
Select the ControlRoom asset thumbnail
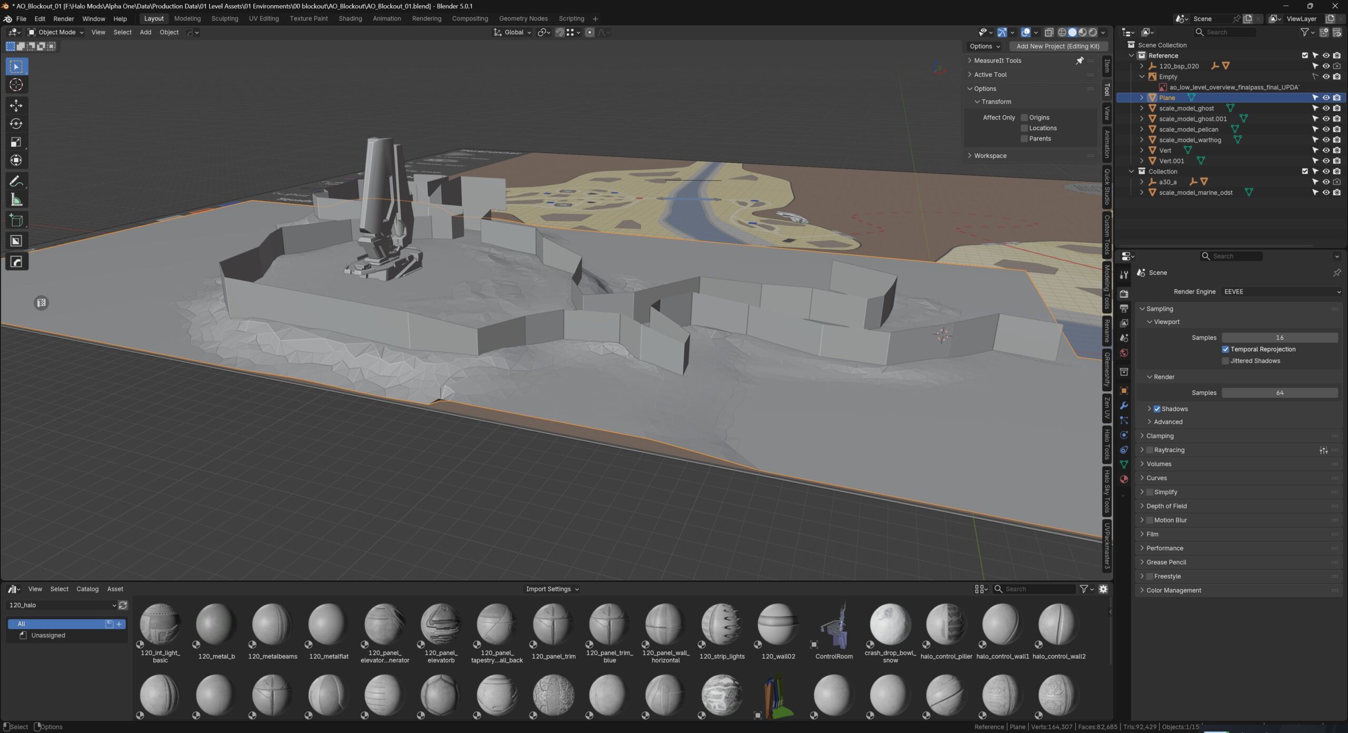834,628
